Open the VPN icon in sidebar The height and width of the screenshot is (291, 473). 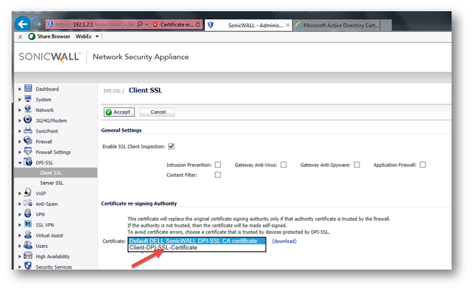[x=28, y=214]
